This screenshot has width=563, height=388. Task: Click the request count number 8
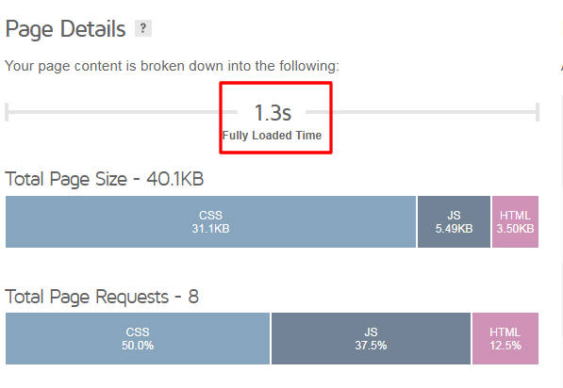coord(193,297)
